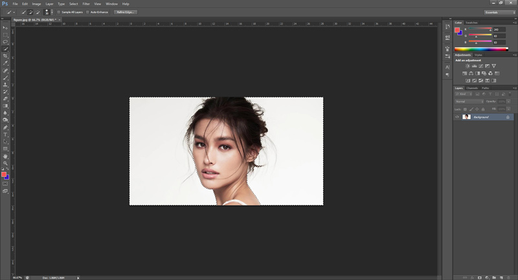The height and width of the screenshot is (280, 518).
Task: Open the File menu
Action: coord(15,4)
